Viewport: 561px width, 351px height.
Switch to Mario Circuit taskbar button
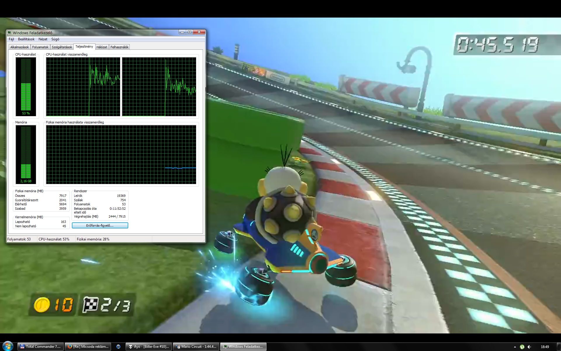[196, 347]
